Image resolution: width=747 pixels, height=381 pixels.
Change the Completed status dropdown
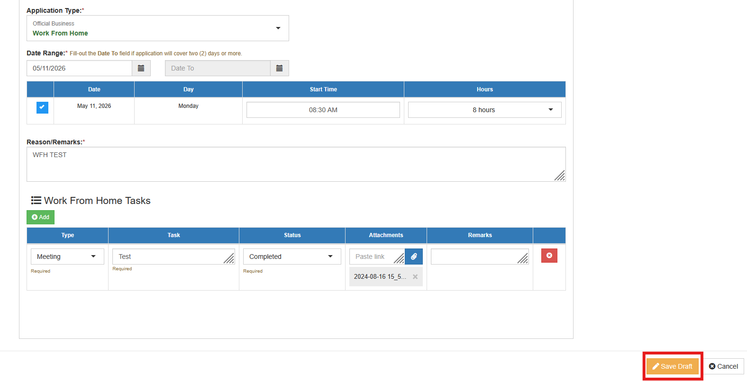292,257
